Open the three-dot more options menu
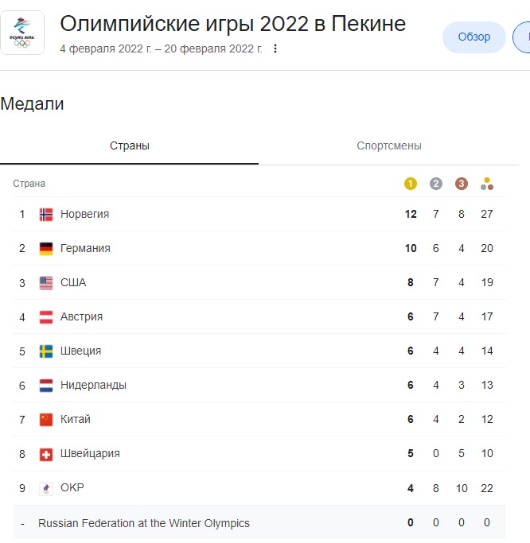This screenshot has height=543, width=530. (275, 48)
